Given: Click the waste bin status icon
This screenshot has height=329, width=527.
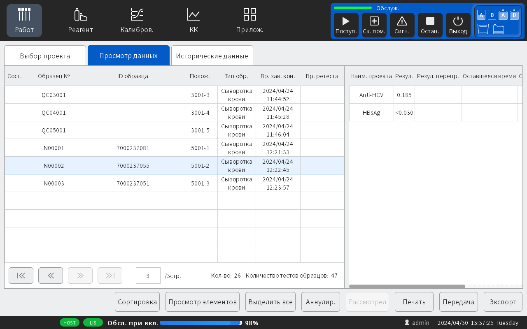Looking at the screenshot, I should 483,29.
